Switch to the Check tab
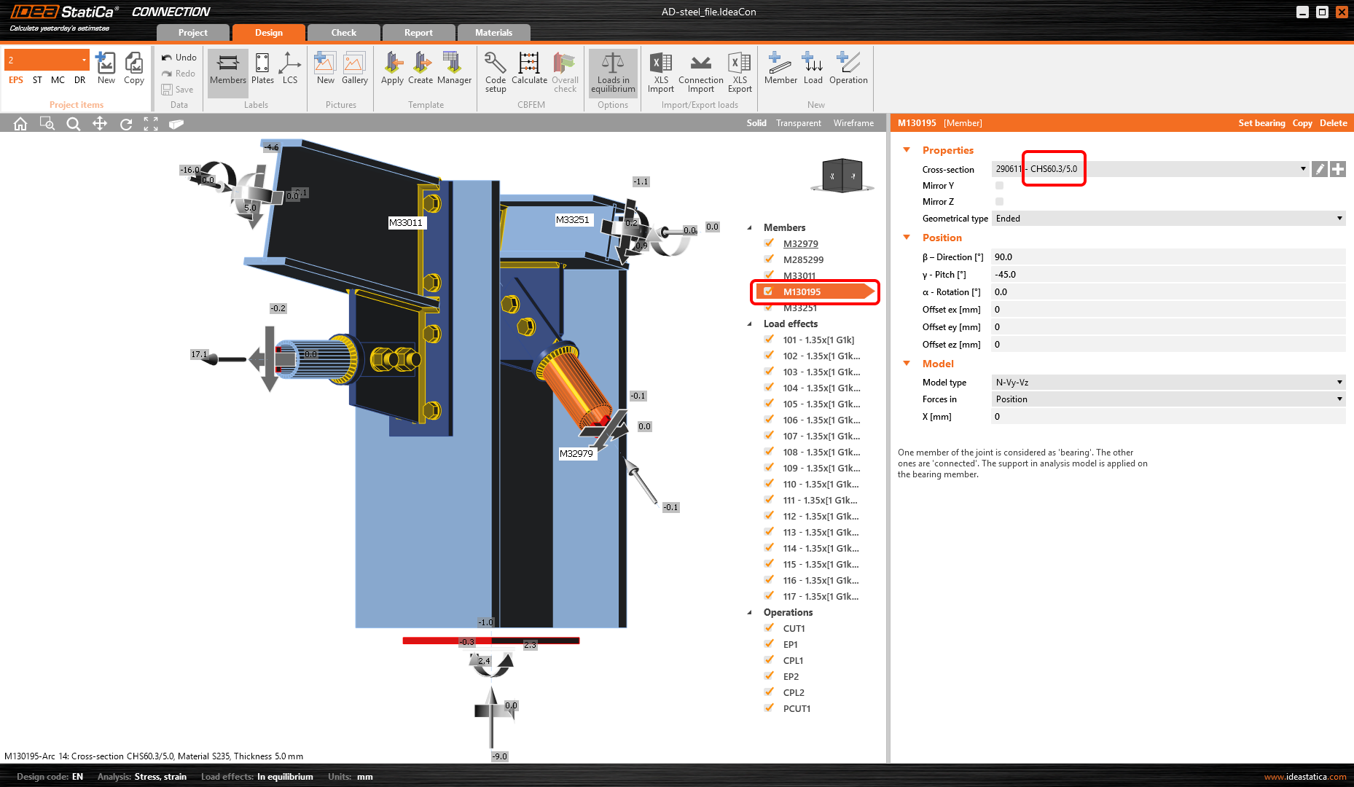The image size is (1354, 787). (343, 33)
